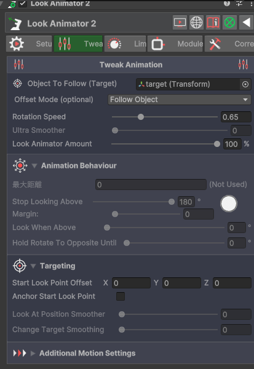Viewport: 254px width, 369px height.
Task: Open the red manual book icon
Action: 213,23
